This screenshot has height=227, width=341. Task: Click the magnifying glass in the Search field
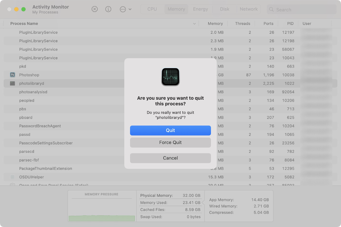click(272, 9)
